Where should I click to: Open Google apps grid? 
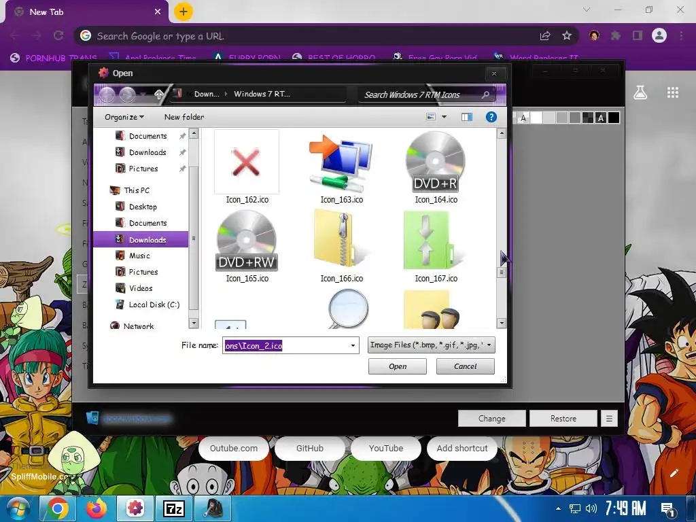coord(673,92)
